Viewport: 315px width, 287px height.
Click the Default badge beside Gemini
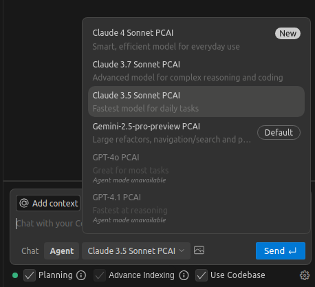(279, 132)
